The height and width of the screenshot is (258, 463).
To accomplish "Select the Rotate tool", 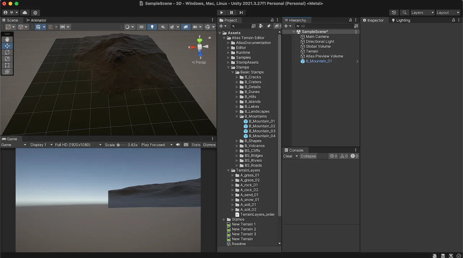I will (x=7, y=53).
